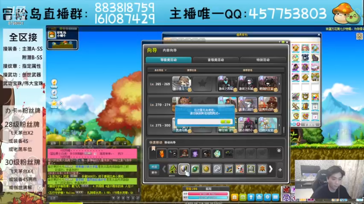364x204 pixels.
Task: Add new chat tab with plus
Action: pyautogui.click(x=125, y=143)
